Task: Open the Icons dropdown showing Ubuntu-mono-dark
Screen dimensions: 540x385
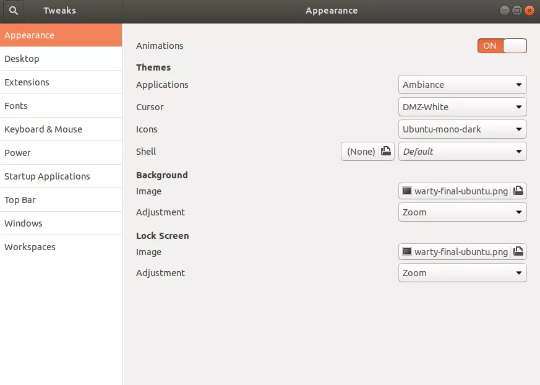Action: [462, 129]
